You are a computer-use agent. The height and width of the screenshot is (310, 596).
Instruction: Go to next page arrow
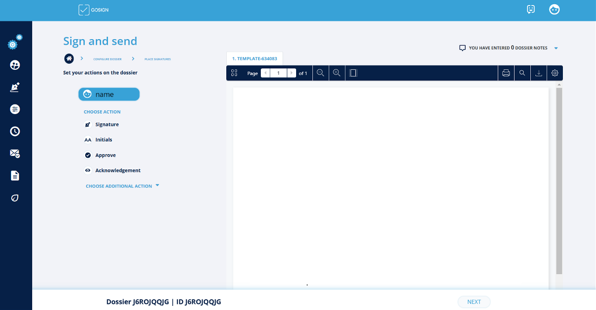[291, 73]
